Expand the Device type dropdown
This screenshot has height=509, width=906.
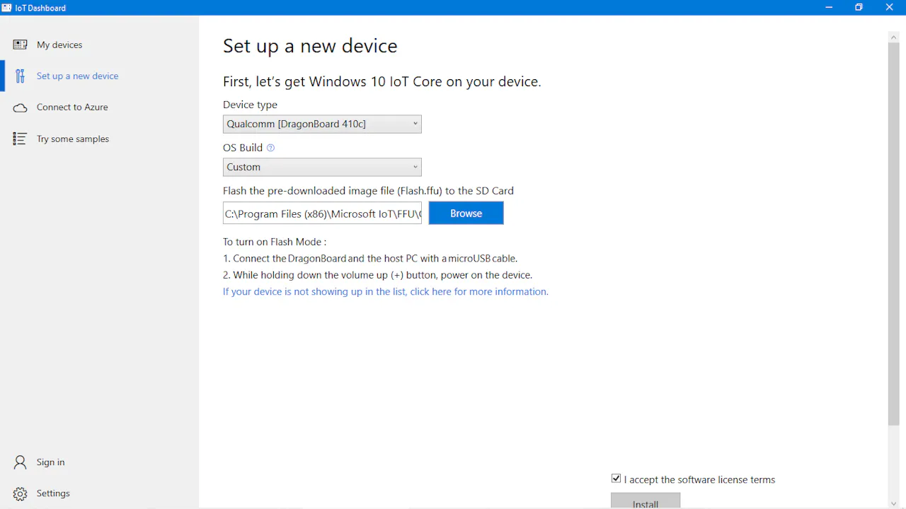(322, 124)
